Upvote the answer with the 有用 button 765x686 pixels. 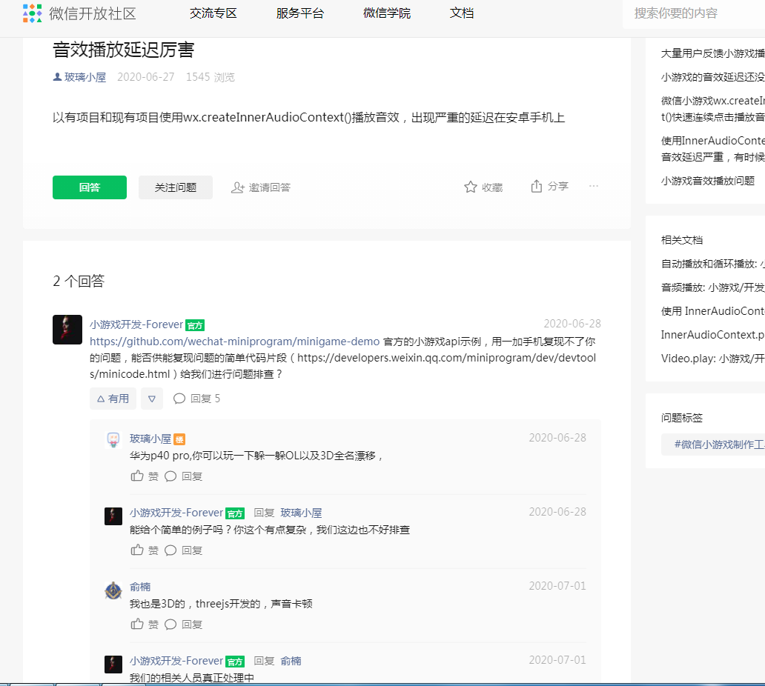pos(113,399)
